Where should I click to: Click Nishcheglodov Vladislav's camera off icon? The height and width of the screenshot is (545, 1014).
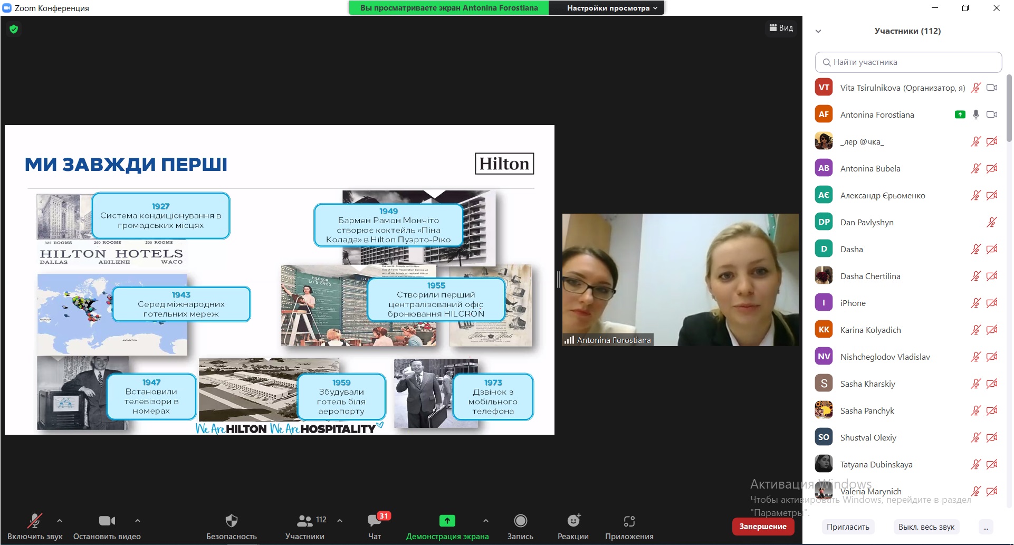pyautogui.click(x=992, y=357)
